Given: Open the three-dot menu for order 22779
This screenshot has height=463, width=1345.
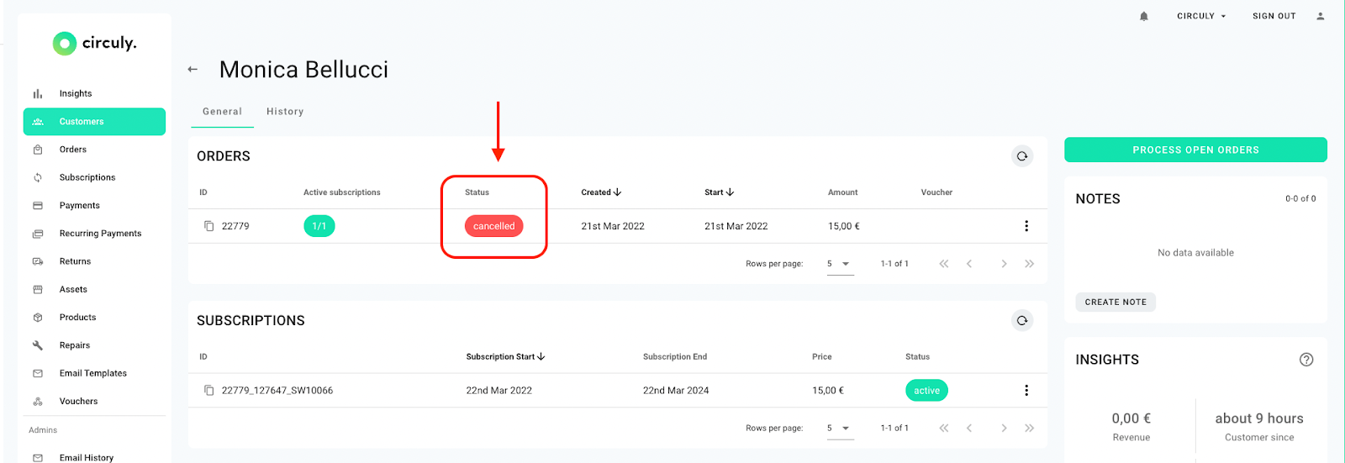Looking at the screenshot, I should point(1026,226).
